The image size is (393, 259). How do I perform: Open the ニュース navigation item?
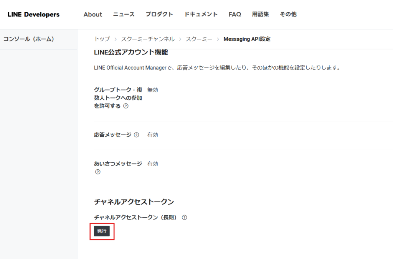124,14
